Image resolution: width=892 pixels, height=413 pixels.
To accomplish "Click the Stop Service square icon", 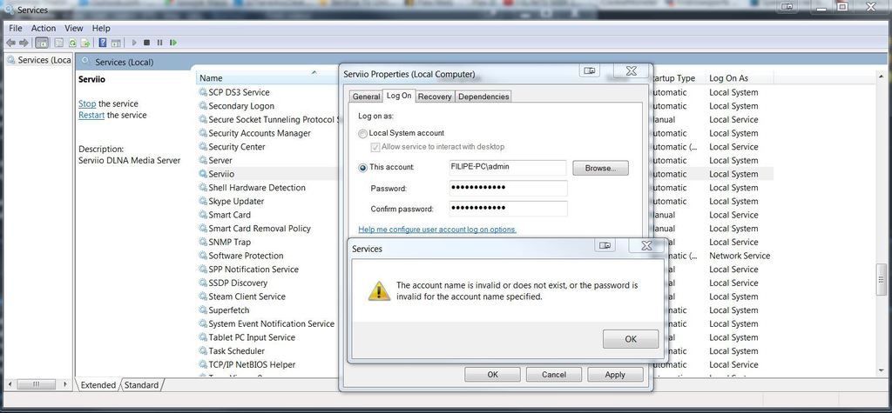I will pyautogui.click(x=146, y=43).
